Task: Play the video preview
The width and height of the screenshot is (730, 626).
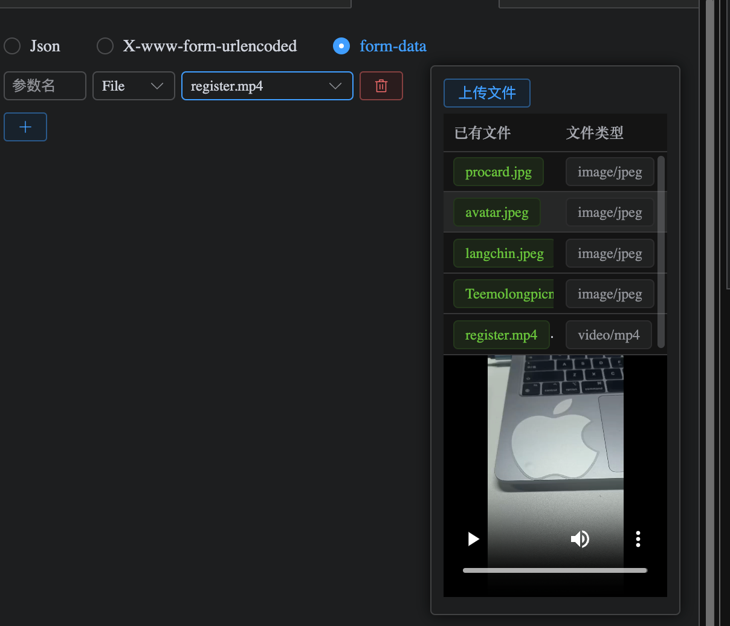Action: (x=473, y=538)
